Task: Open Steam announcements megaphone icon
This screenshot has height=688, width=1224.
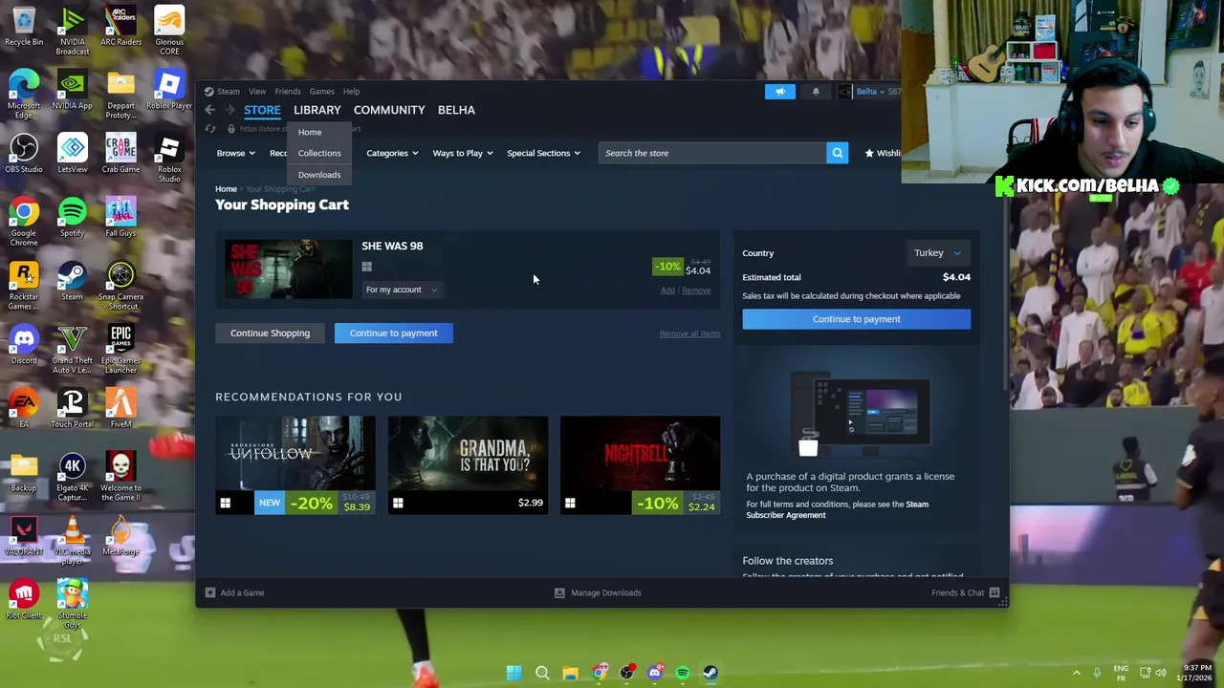Action: pyautogui.click(x=779, y=92)
